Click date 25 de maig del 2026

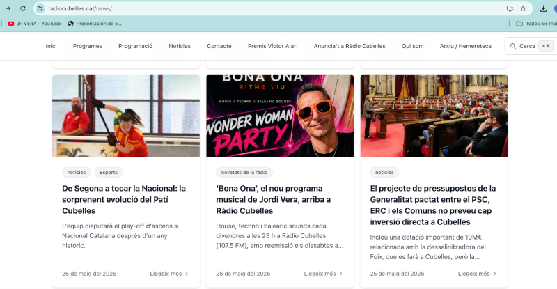[397, 274]
